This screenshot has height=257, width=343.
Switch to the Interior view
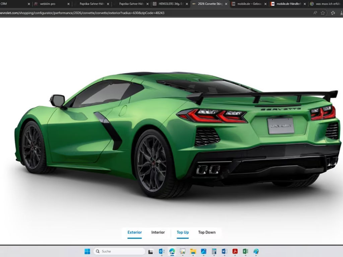coord(158,232)
